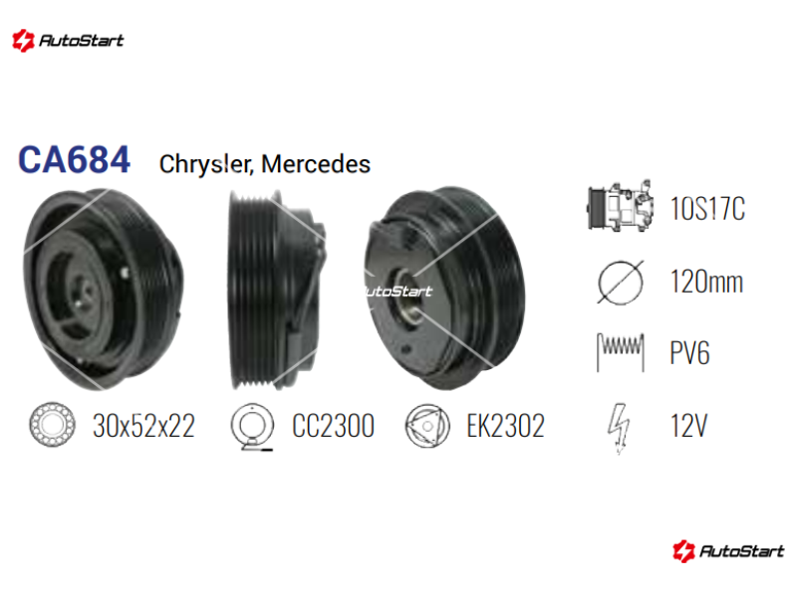Click the diameter symbol beside 120mm
797x597 pixels.
click(x=620, y=283)
